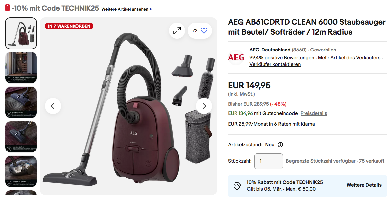Select first vacuum with accessories thumbnail

click(21, 33)
